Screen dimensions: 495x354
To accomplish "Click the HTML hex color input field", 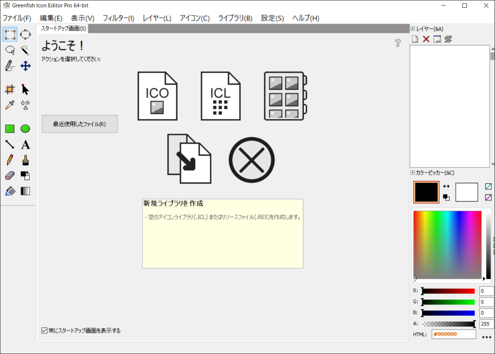I will 454,334.
